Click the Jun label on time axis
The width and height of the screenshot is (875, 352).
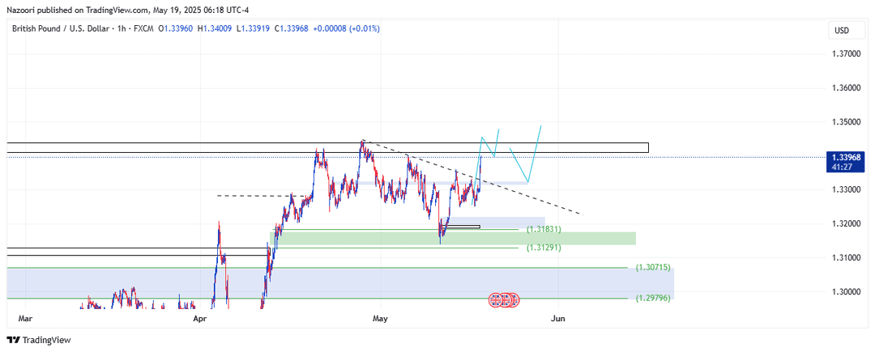(x=558, y=319)
